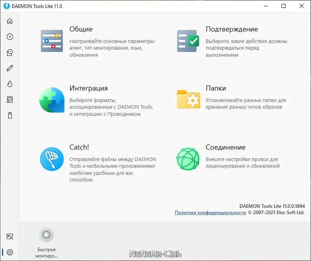
Task: Click the Быстрое монтирование disc icon
Action: point(46,235)
